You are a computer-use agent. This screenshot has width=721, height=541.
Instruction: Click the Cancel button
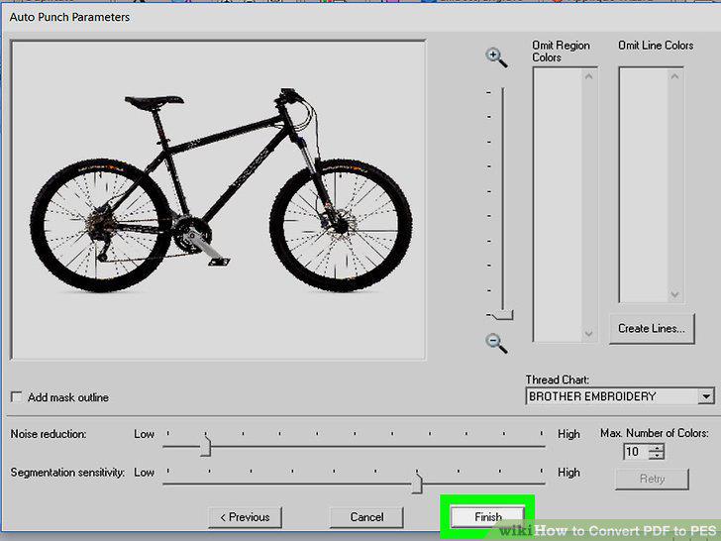coord(366,517)
